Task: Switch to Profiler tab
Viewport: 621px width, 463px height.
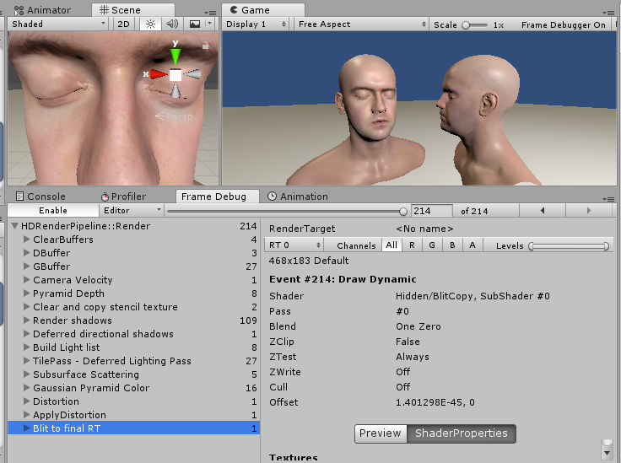Action: click(123, 197)
